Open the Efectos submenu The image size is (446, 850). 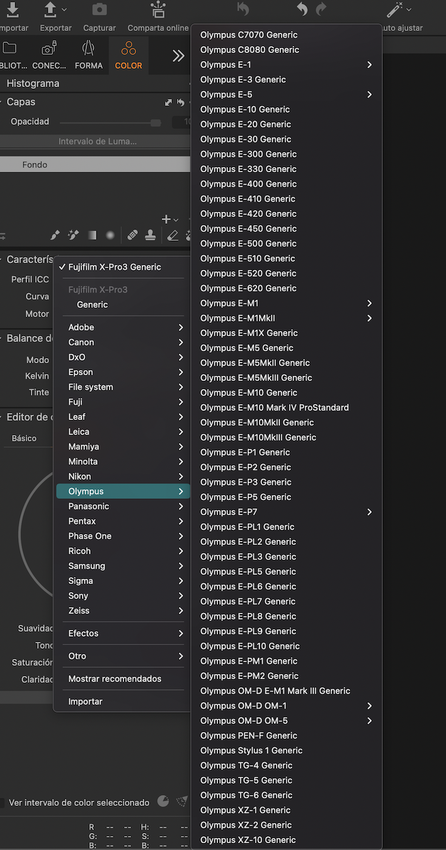tap(122, 633)
